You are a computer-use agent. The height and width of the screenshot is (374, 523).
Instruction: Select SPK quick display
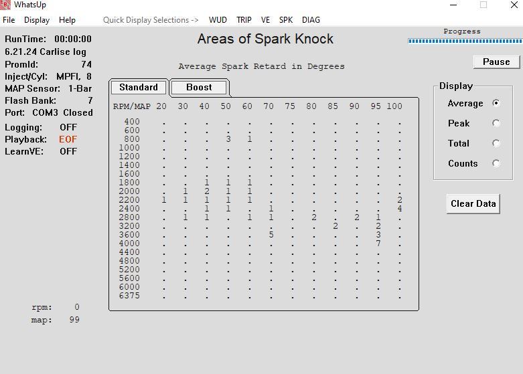point(286,20)
